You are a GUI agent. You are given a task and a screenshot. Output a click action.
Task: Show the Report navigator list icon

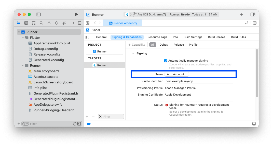[x=79, y=23]
